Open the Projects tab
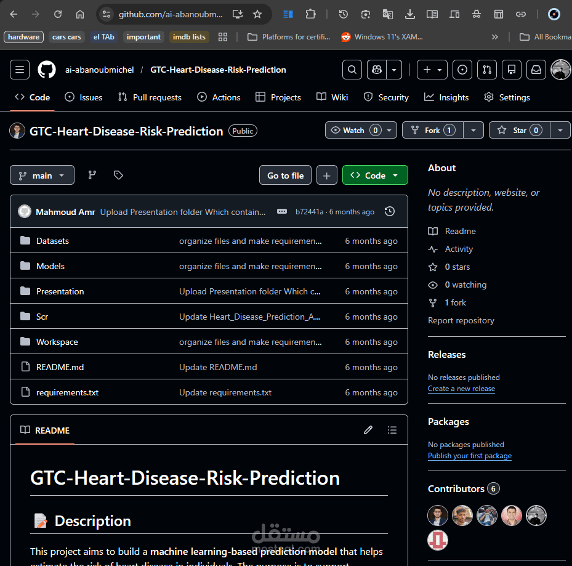 [x=278, y=97]
